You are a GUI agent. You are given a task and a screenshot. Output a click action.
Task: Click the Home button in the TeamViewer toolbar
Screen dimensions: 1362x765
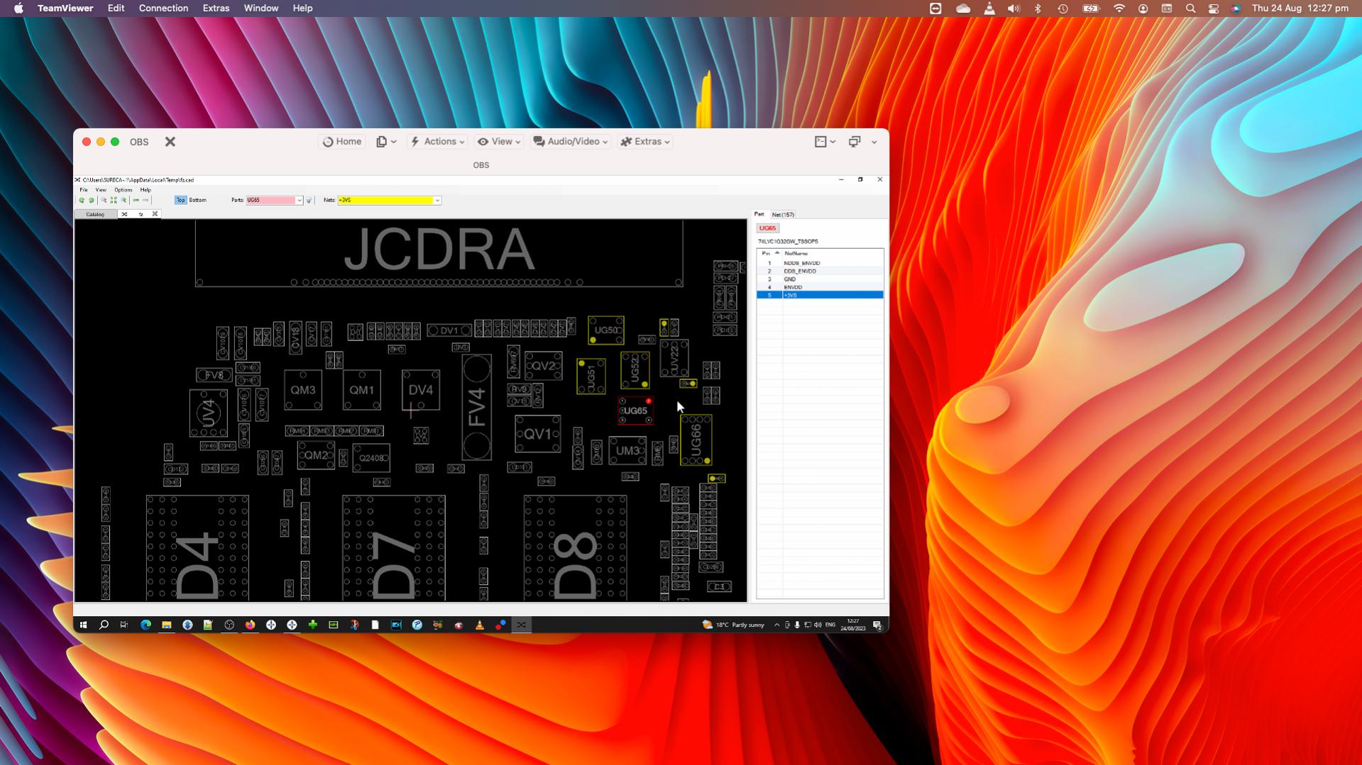click(x=342, y=142)
